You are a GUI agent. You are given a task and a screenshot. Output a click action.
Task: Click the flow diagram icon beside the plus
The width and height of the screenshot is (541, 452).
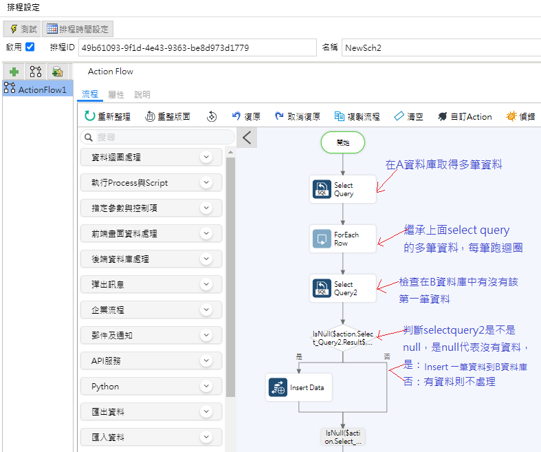pos(36,72)
